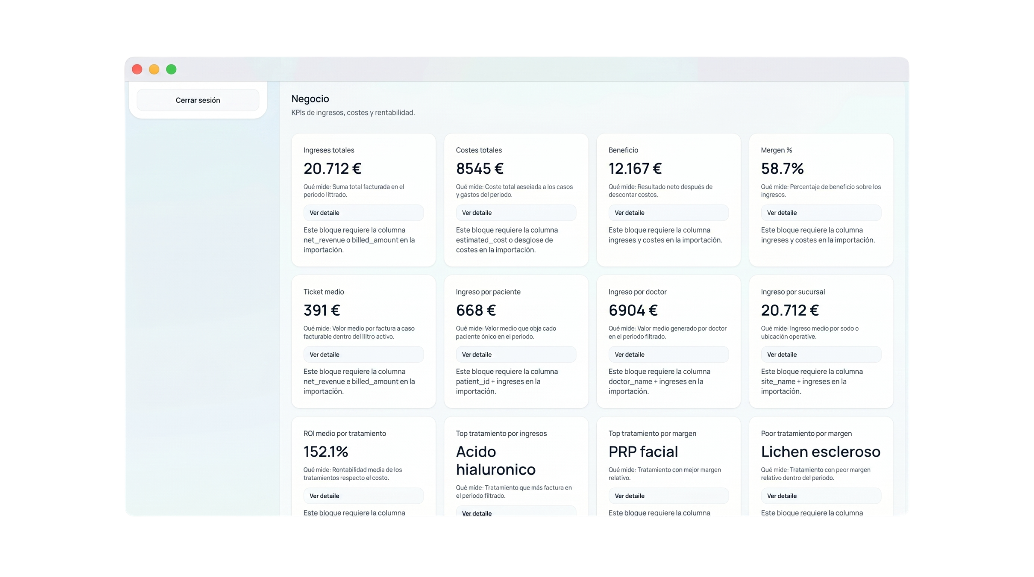Click the Acido hialuronico treatment name
The width and height of the screenshot is (1034, 577).
click(495, 460)
